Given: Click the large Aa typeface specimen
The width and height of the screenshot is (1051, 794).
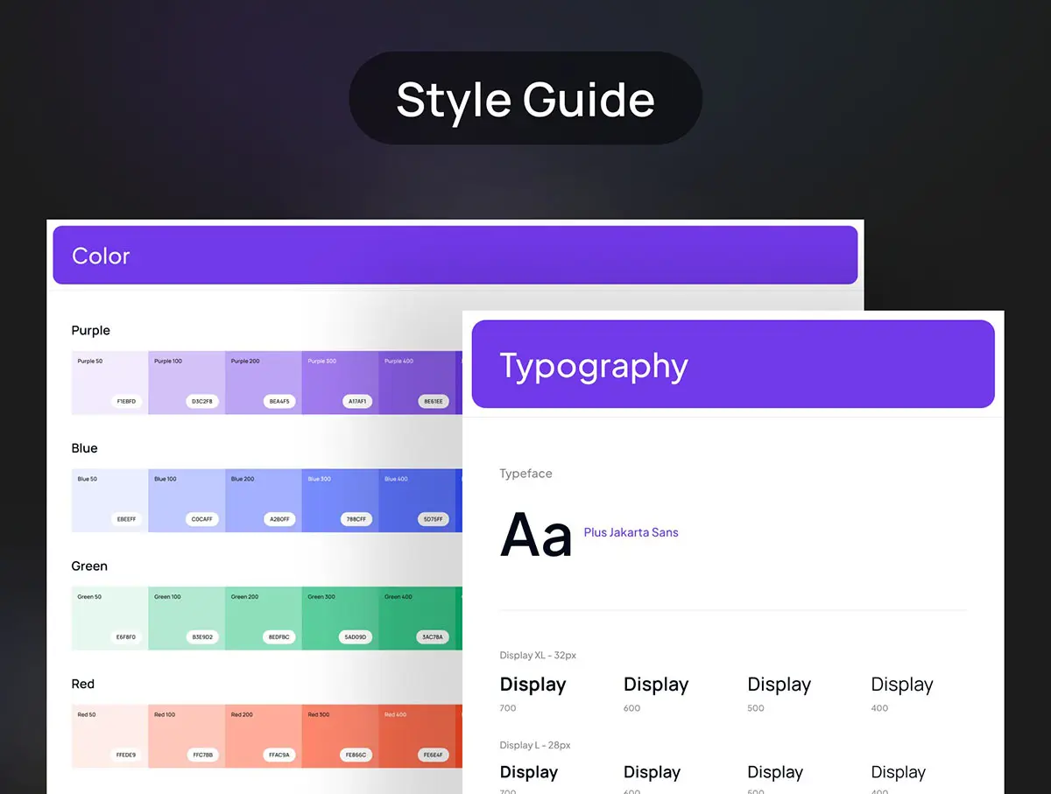Looking at the screenshot, I should (x=535, y=534).
